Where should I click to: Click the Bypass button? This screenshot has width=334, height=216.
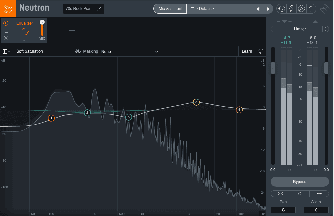point(300,182)
